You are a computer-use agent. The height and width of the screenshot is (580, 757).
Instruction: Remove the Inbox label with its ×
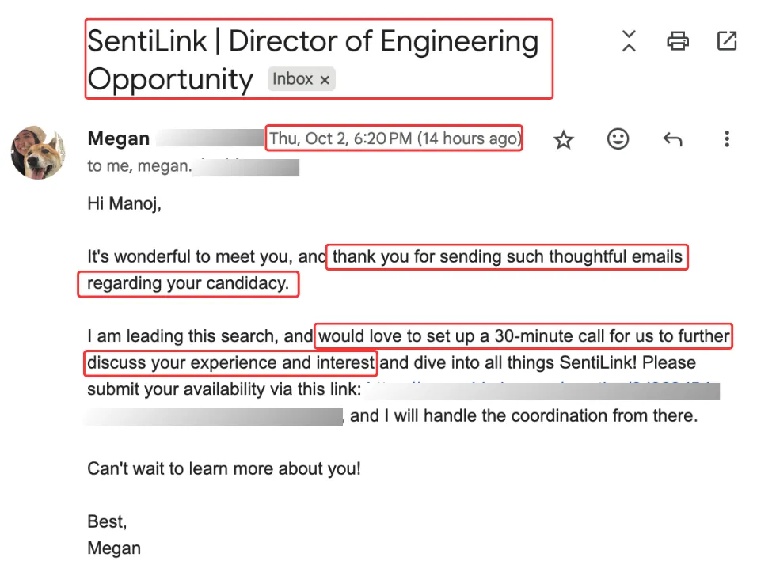[x=324, y=80]
